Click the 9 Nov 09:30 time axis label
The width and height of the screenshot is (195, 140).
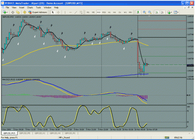(18, 129)
